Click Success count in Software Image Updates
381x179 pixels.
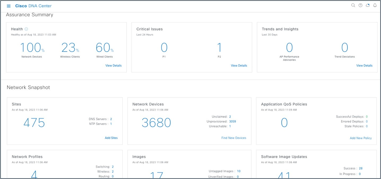(361, 168)
